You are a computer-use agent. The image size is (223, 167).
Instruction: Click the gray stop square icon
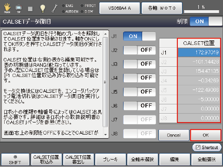pos(30,9)
